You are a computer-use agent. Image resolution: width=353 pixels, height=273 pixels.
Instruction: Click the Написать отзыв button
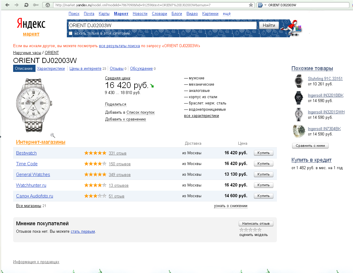point(256,223)
